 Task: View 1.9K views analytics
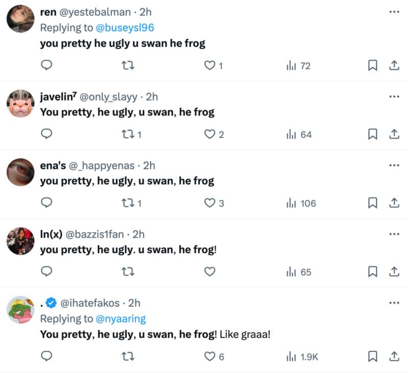tap(302, 357)
